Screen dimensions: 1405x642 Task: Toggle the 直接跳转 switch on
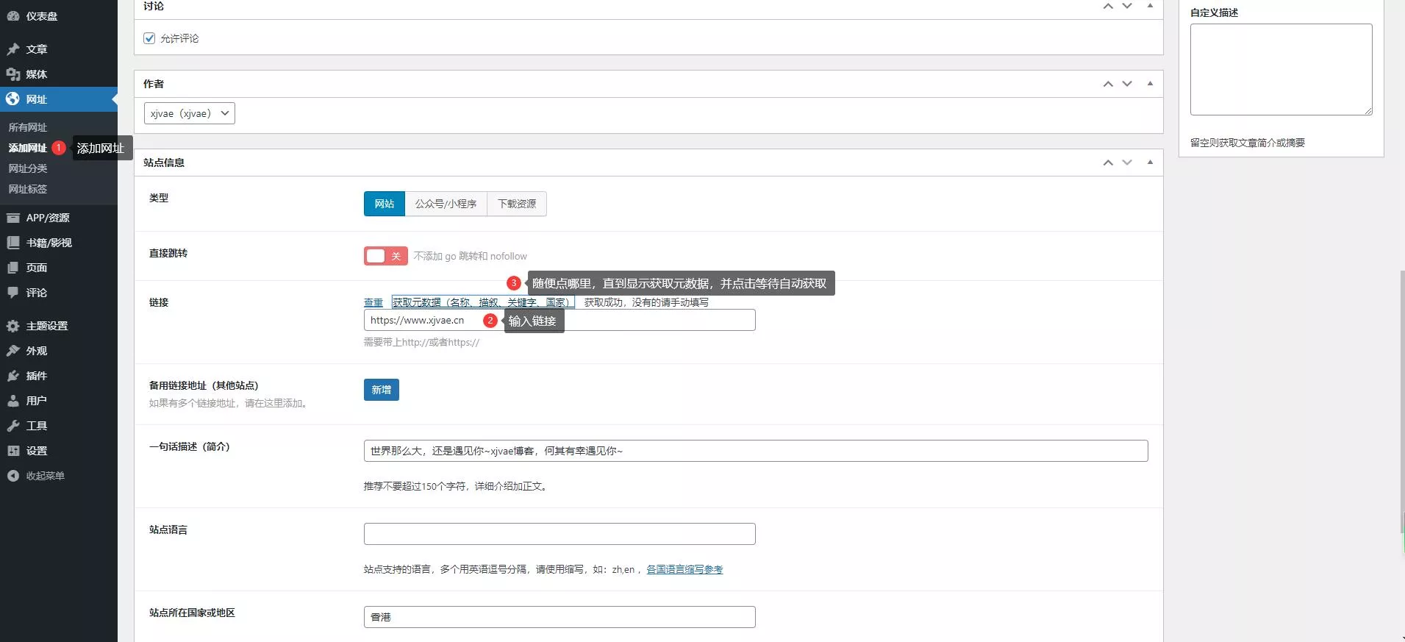[385, 256]
